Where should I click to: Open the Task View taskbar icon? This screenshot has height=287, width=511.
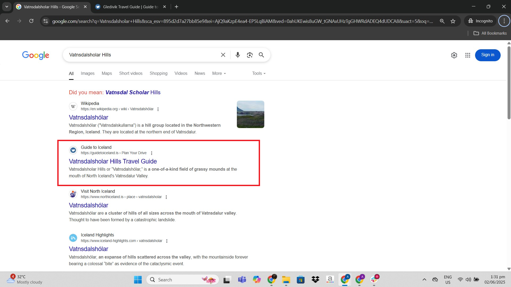pos(227,280)
